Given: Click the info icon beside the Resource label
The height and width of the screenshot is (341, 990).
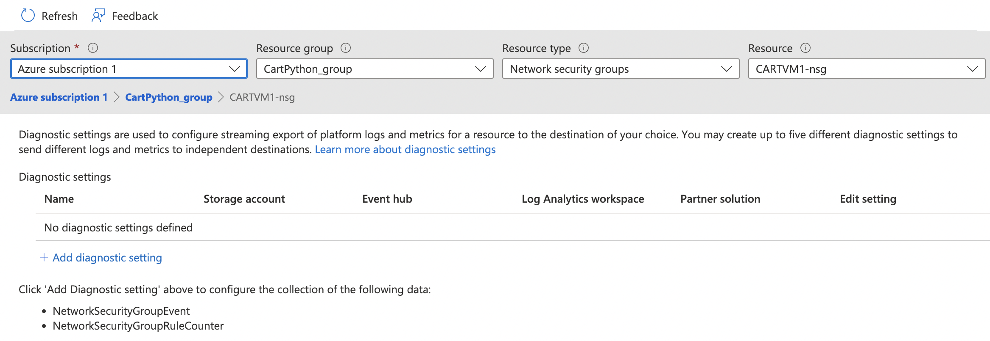Looking at the screenshot, I should pyautogui.click(x=805, y=48).
